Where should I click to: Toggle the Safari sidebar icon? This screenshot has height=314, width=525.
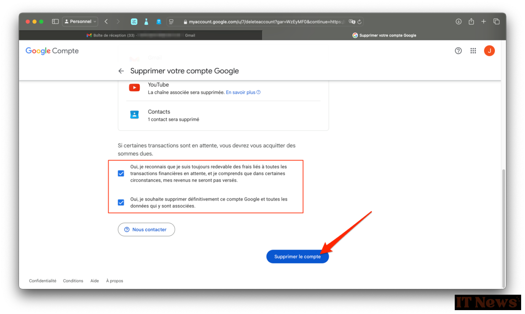[55, 22]
